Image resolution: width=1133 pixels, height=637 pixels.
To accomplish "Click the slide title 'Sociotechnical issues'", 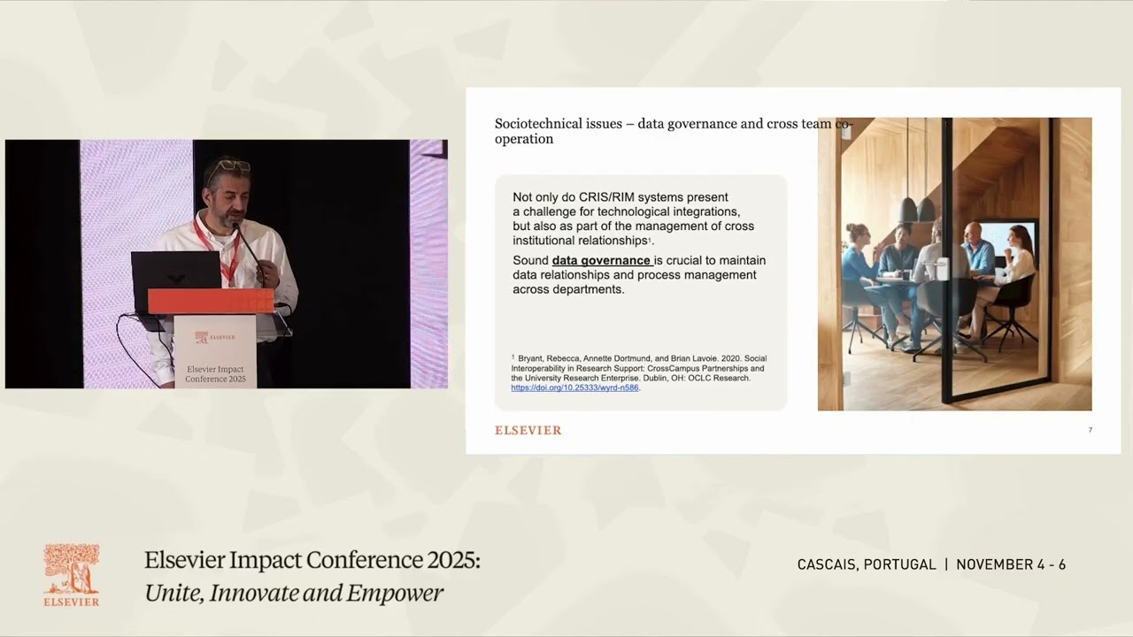I will [559, 124].
